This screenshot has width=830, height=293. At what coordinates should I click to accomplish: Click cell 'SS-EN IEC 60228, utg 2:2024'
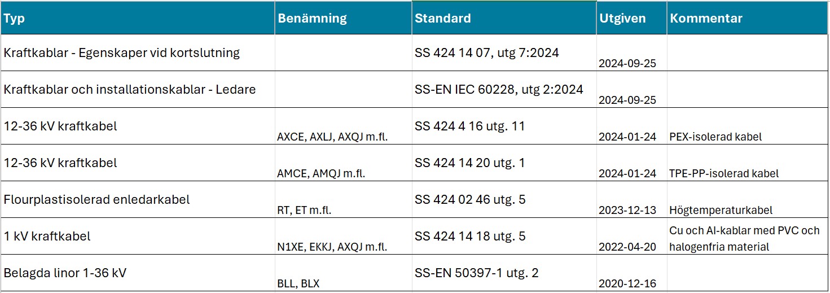[504, 90]
